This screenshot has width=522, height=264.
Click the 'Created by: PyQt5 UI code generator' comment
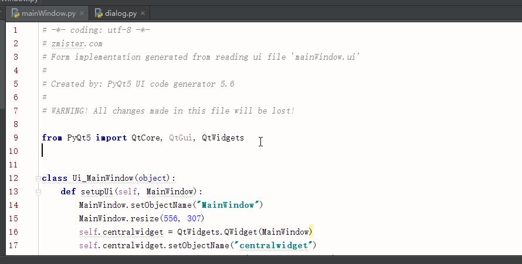tap(138, 84)
